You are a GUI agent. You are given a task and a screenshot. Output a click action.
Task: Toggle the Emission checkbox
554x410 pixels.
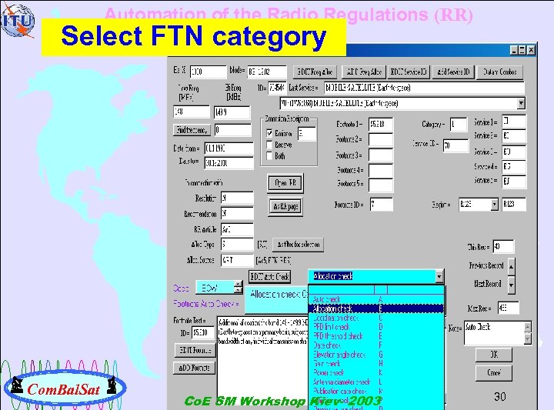pos(269,133)
